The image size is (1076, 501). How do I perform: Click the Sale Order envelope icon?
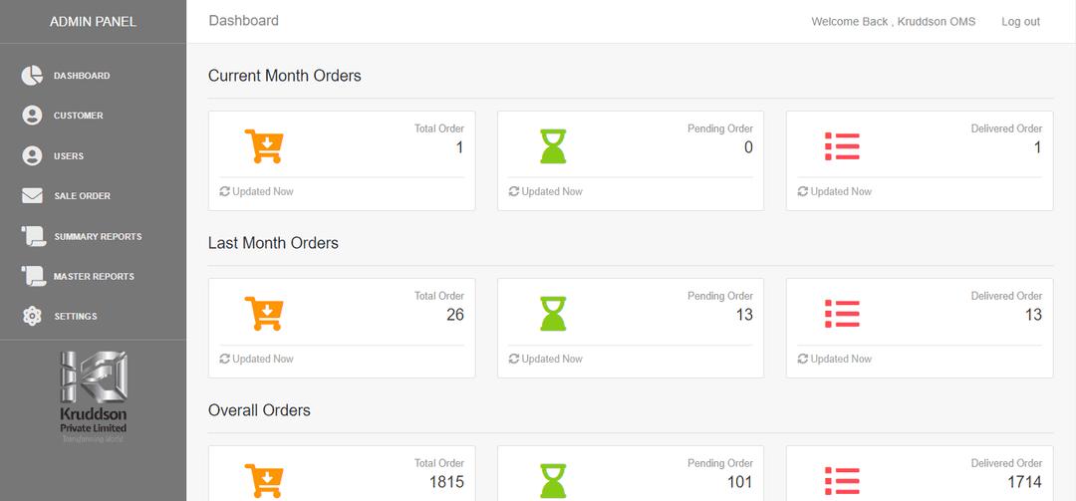32,196
